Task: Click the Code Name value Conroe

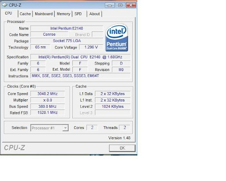Action: pos(49,34)
